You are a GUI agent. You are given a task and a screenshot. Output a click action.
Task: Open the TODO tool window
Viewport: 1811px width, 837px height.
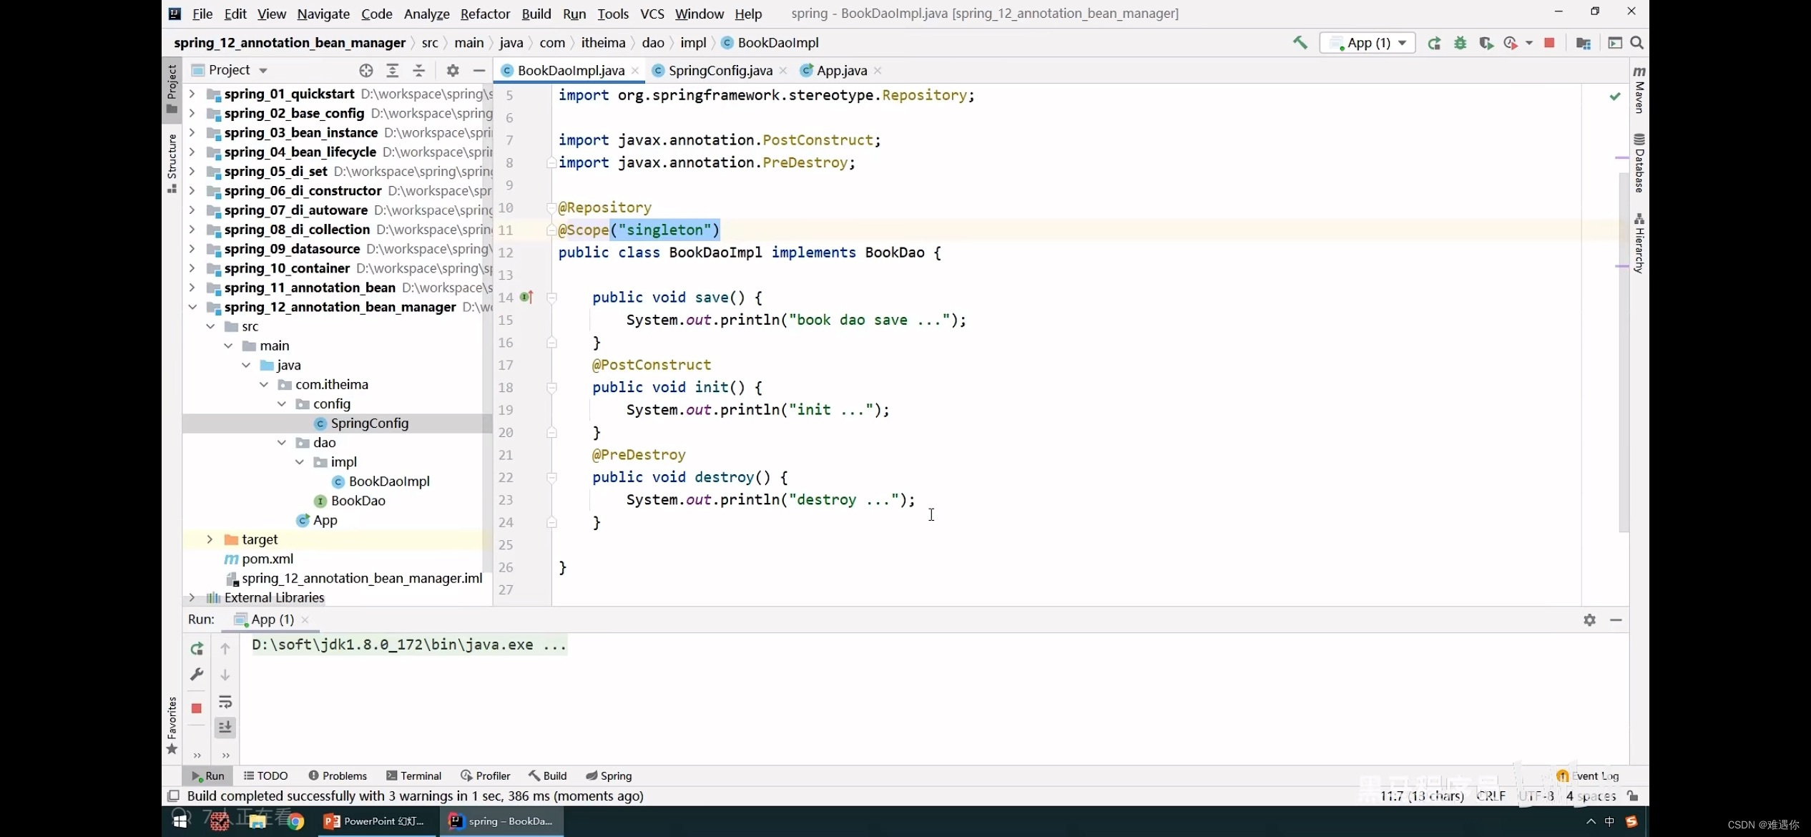tap(266, 775)
